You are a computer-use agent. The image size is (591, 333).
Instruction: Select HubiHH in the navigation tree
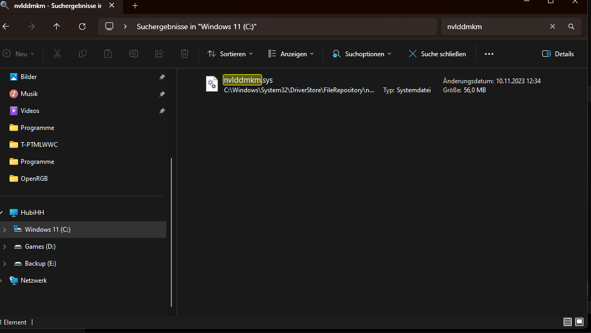coord(32,213)
